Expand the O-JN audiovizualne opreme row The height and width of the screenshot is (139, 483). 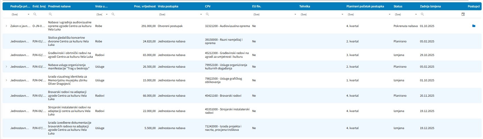pyautogui.click(x=6, y=26)
